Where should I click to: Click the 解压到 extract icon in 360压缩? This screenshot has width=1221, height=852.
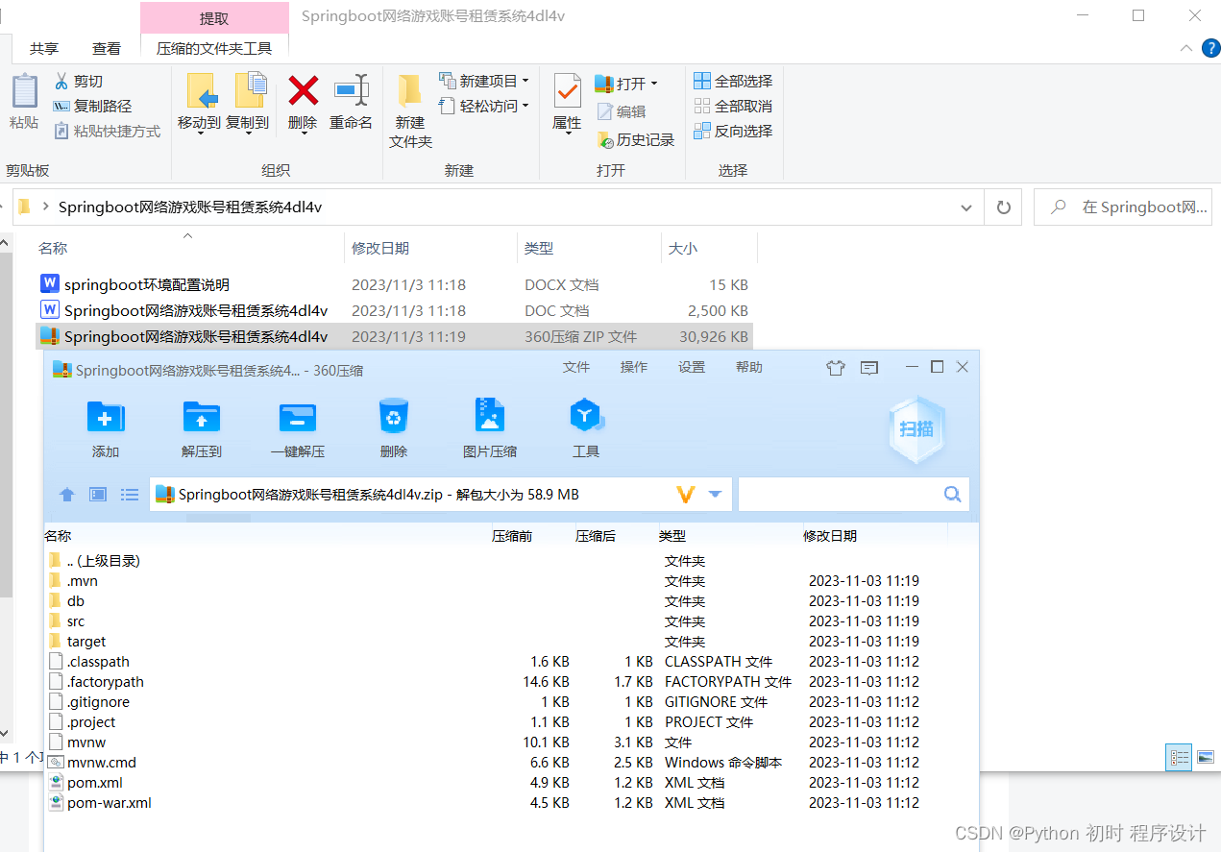tap(201, 427)
